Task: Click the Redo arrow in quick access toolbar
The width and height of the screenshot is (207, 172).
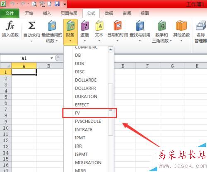Action: [23, 4]
